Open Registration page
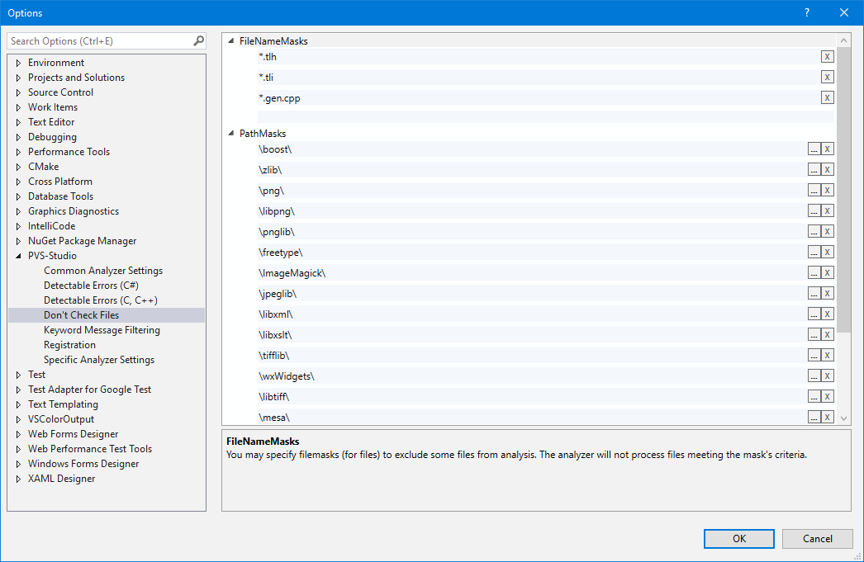The height and width of the screenshot is (562, 864). 69,345
